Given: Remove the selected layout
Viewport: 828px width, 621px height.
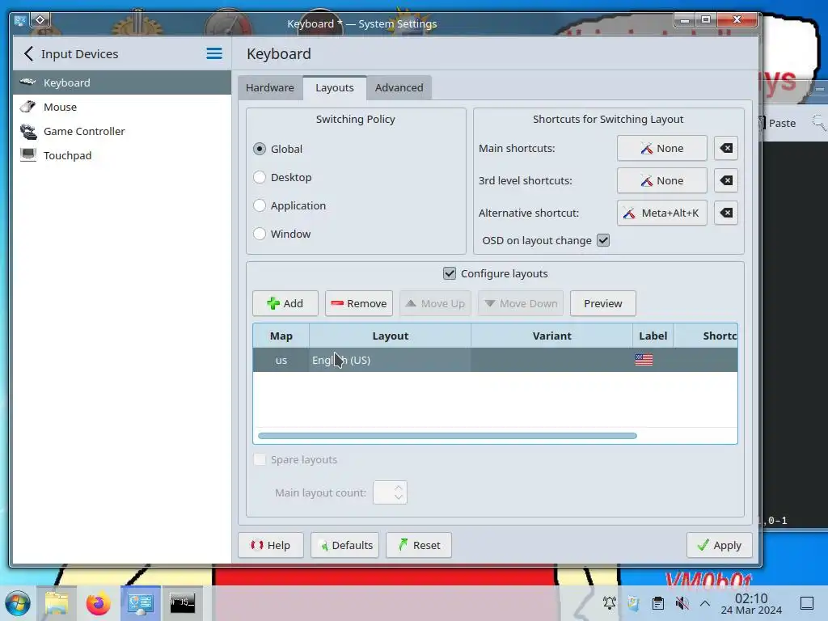Looking at the screenshot, I should point(358,304).
